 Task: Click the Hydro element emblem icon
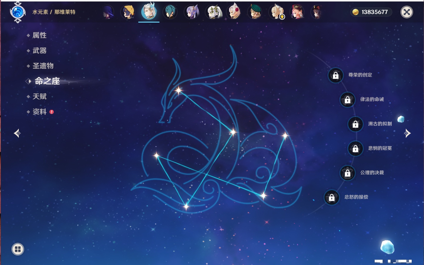(18, 12)
